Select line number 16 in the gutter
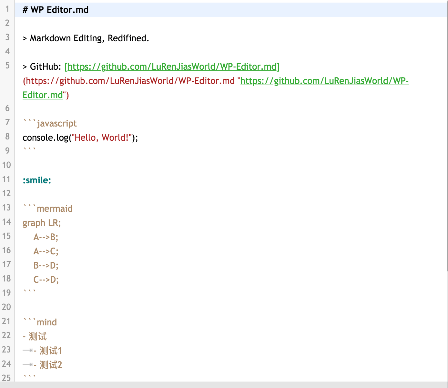448x388 pixels. [x=6, y=250]
